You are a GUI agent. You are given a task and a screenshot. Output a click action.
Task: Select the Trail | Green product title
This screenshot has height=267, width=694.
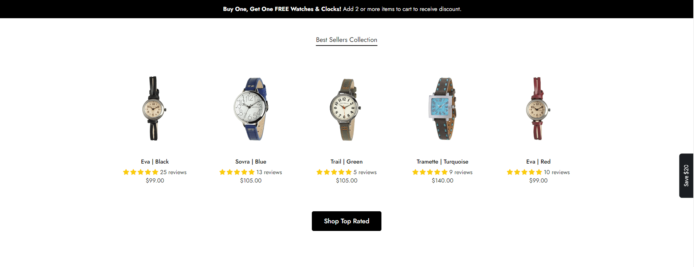pos(346,162)
